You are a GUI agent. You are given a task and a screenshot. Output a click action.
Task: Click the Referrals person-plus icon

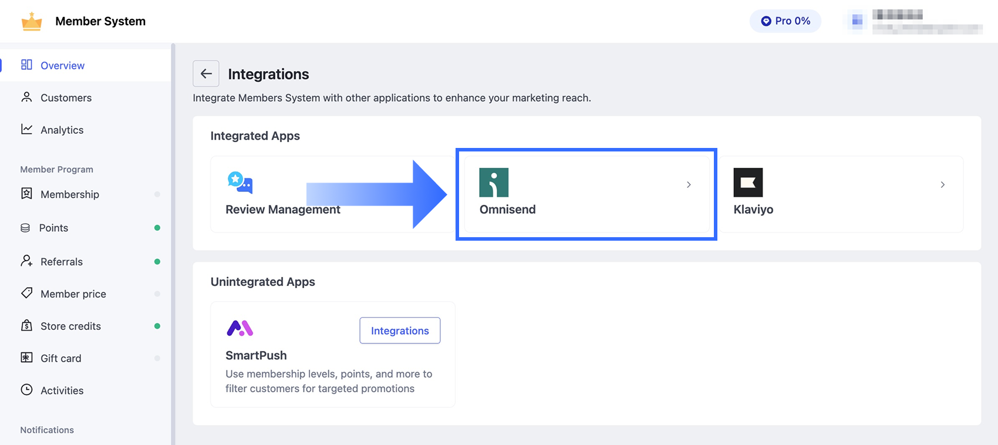[26, 261]
